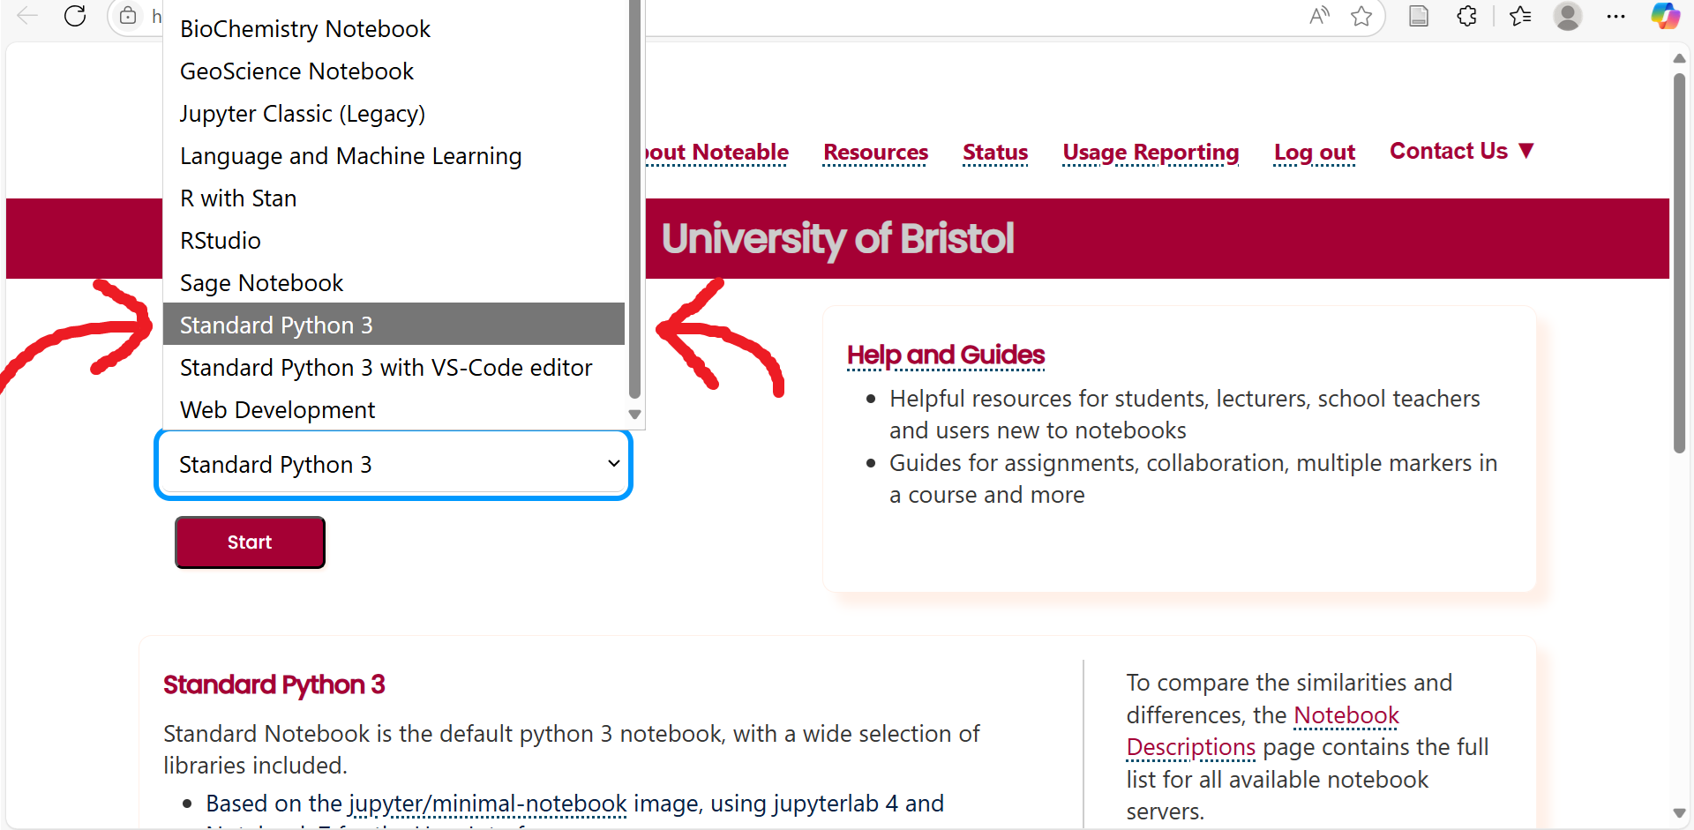Click the browser refresh icon
The width and height of the screenshot is (1694, 830).
pyautogui.click(x=75, y=16)
